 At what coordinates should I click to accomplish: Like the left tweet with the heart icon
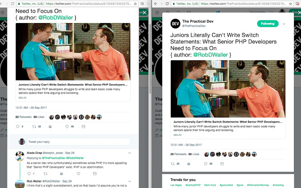tap(67, 126)
